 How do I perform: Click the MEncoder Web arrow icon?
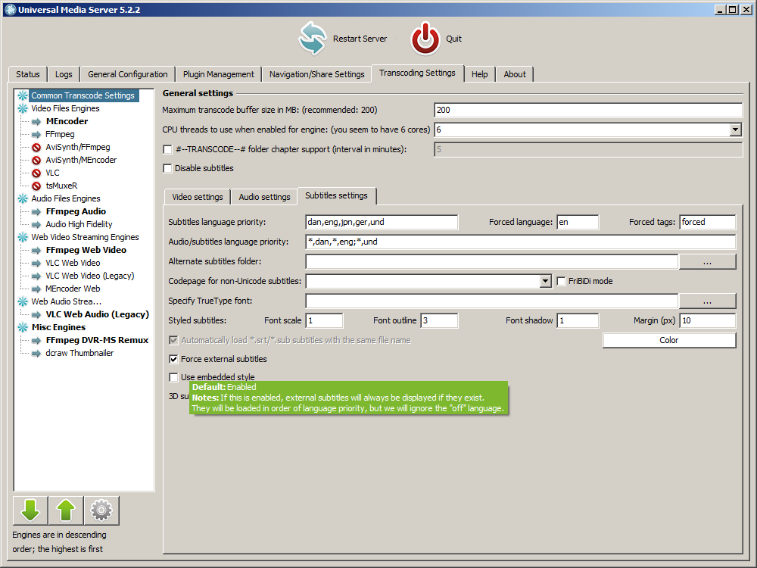coord(36,289)
